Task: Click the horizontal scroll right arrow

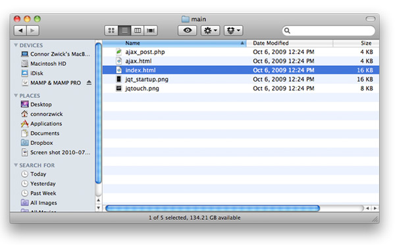Action: click(x=375, y=208)
